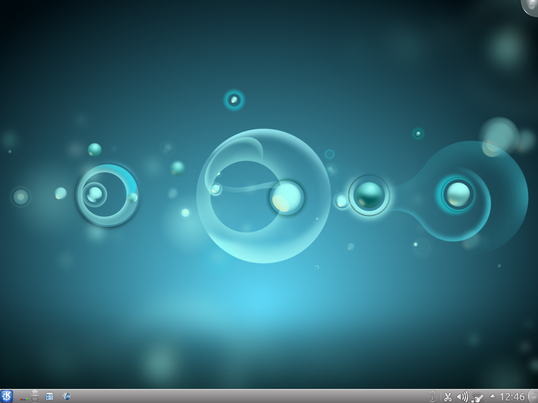Viewport: 538px width, 403px height.
Task: Switch to the upper virtual desktop in pager
Action: (x=35, y=393)
